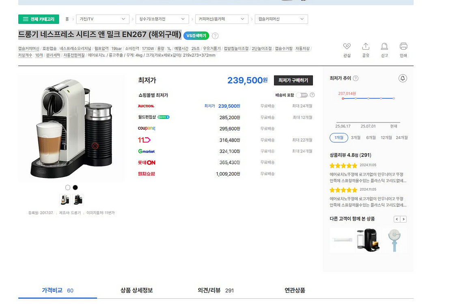
Task: Click the VS검색하기 badge button
Action: 196,36
